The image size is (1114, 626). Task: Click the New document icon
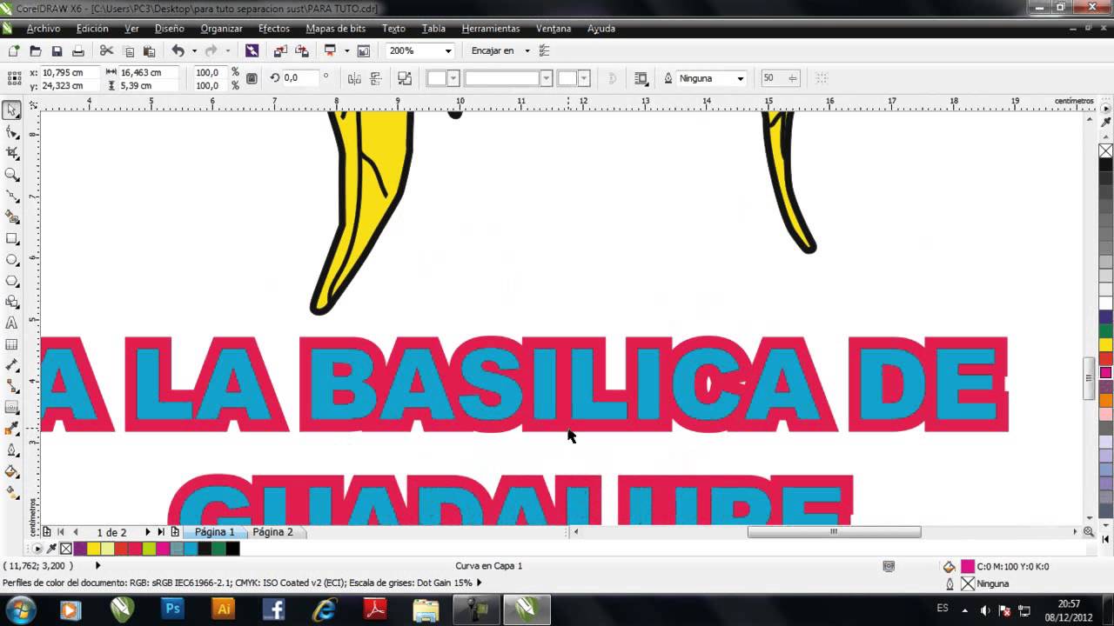[x=14, y=51]
